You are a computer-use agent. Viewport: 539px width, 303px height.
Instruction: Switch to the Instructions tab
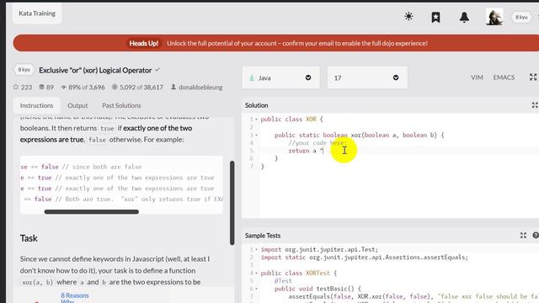[36, 105]
